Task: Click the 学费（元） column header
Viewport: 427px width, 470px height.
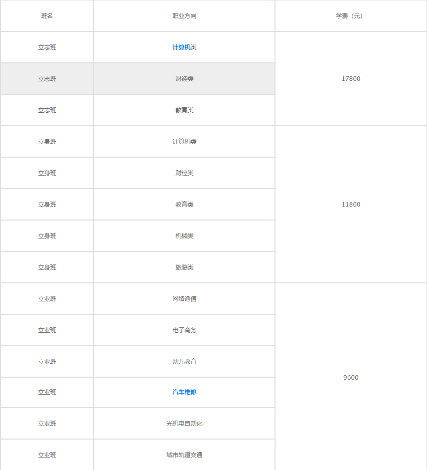Action: coord(351,16)
